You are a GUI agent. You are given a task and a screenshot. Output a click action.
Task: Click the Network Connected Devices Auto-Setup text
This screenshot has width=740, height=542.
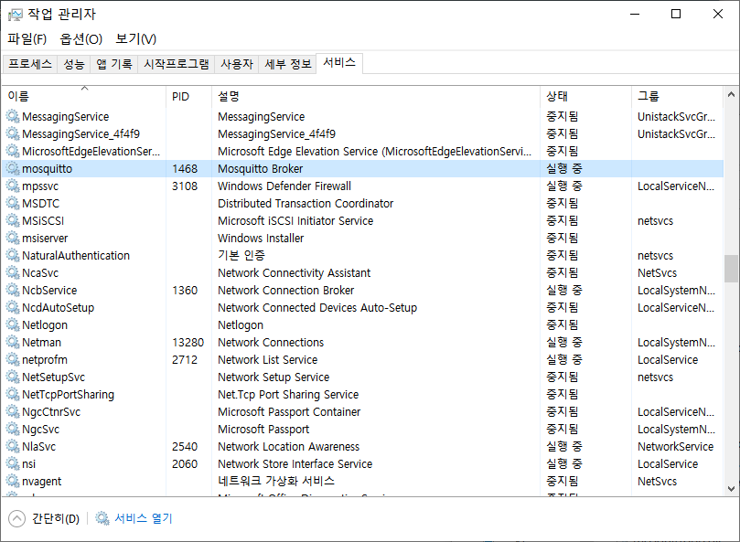317,307
